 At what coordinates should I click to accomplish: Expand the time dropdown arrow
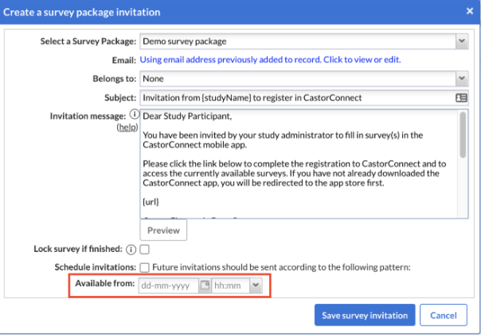coord(256,285)
